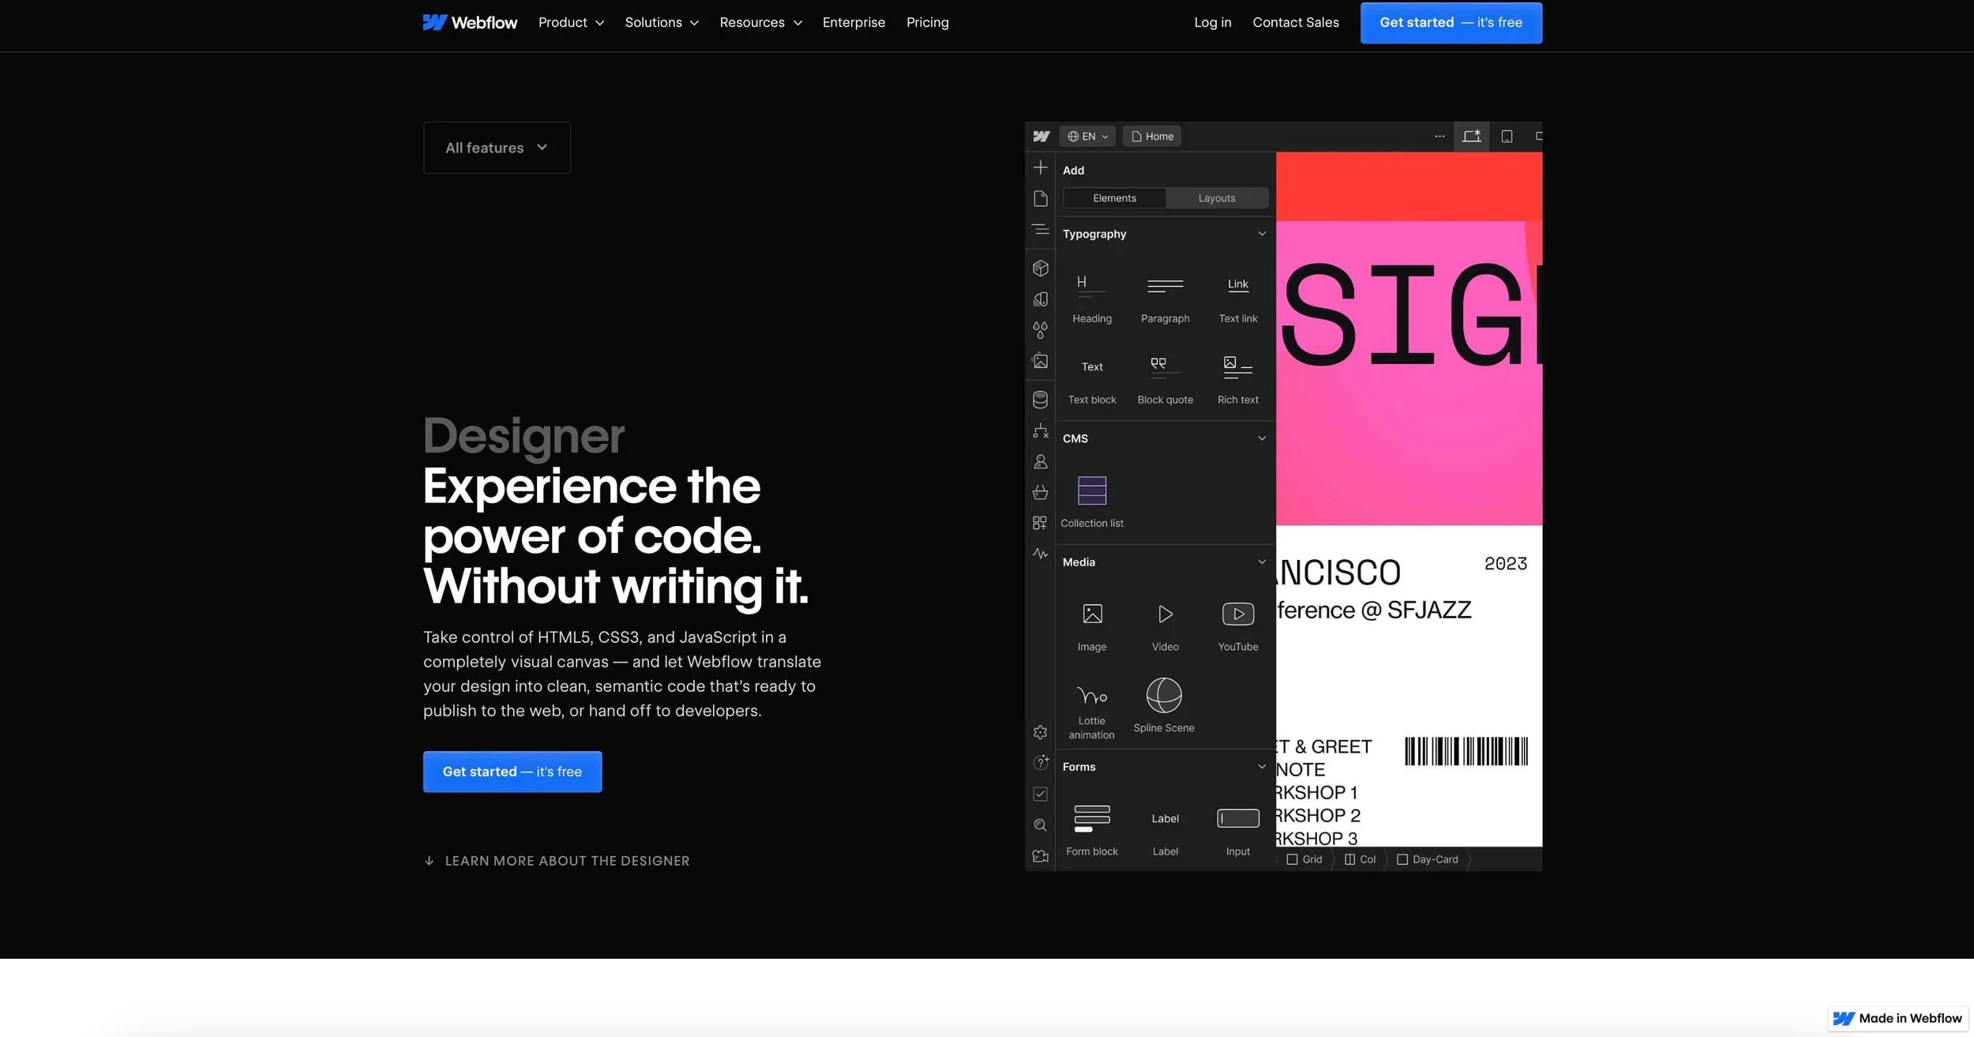Click the Made in Webflow badge
Image resolution: width=1974 pixels, height=1037 pixels.
pyautogui.click(x=1897, y=1018)
